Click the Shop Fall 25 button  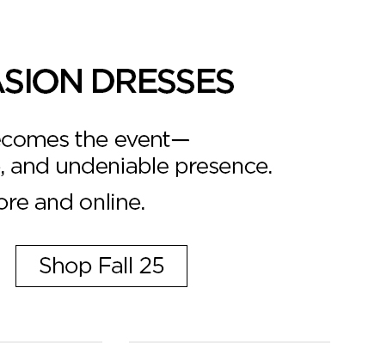(x=101, y=266)
